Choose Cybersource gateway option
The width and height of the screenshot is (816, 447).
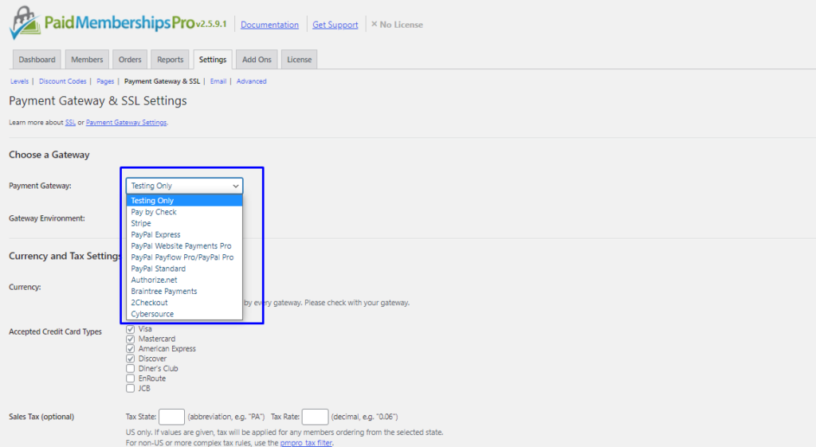pos(184,314)
